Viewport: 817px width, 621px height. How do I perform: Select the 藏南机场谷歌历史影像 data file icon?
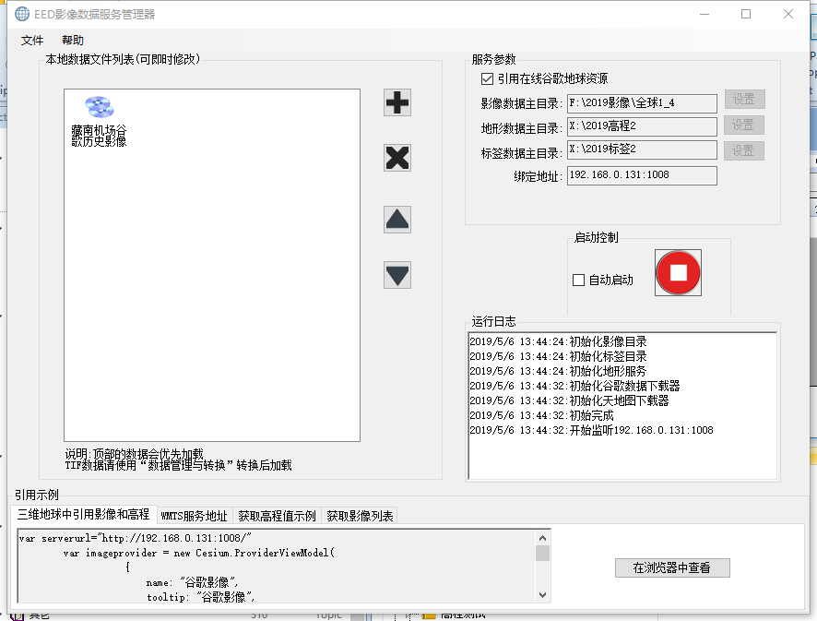tap(99, 109)
